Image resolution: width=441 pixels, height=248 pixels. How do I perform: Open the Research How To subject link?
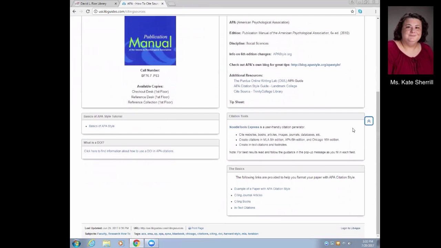click(119, 234)
